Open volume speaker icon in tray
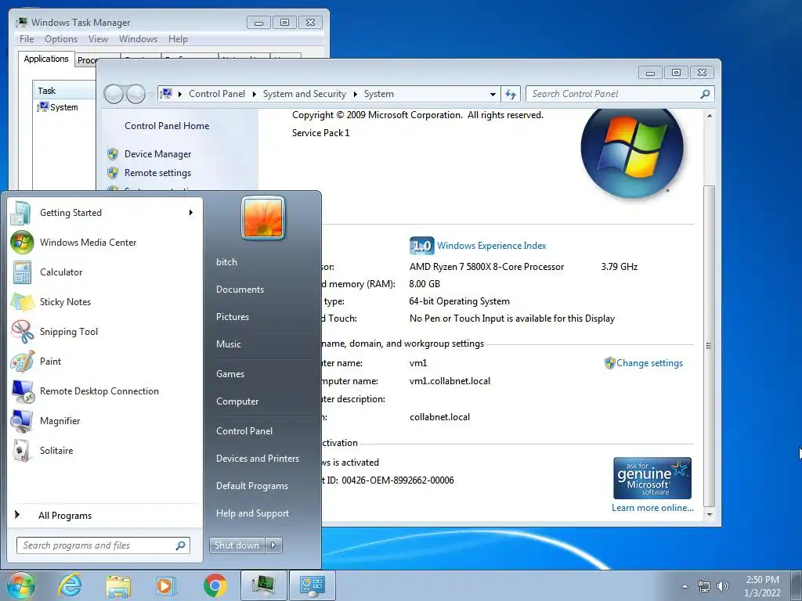The height and width of the screenshot is (601, 802). [x=723, y=586]
